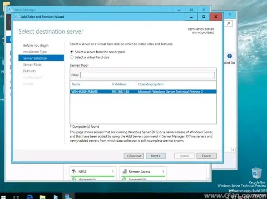Open the Server Manager taskbar icon
267x199 pixels.
(x=68, y=197)
